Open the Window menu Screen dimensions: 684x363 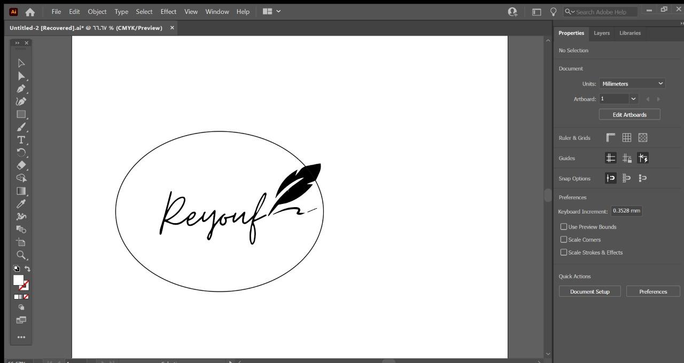tap(217, 12)
